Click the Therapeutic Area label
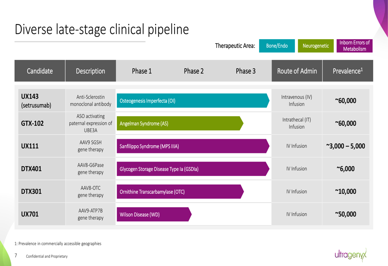The image size is (388, 266). click(x=235, y=46)
